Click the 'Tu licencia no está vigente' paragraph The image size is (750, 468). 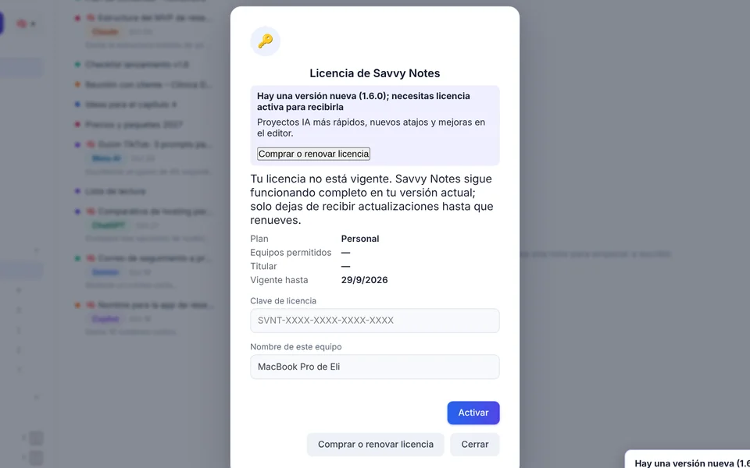tap(372, 199)
